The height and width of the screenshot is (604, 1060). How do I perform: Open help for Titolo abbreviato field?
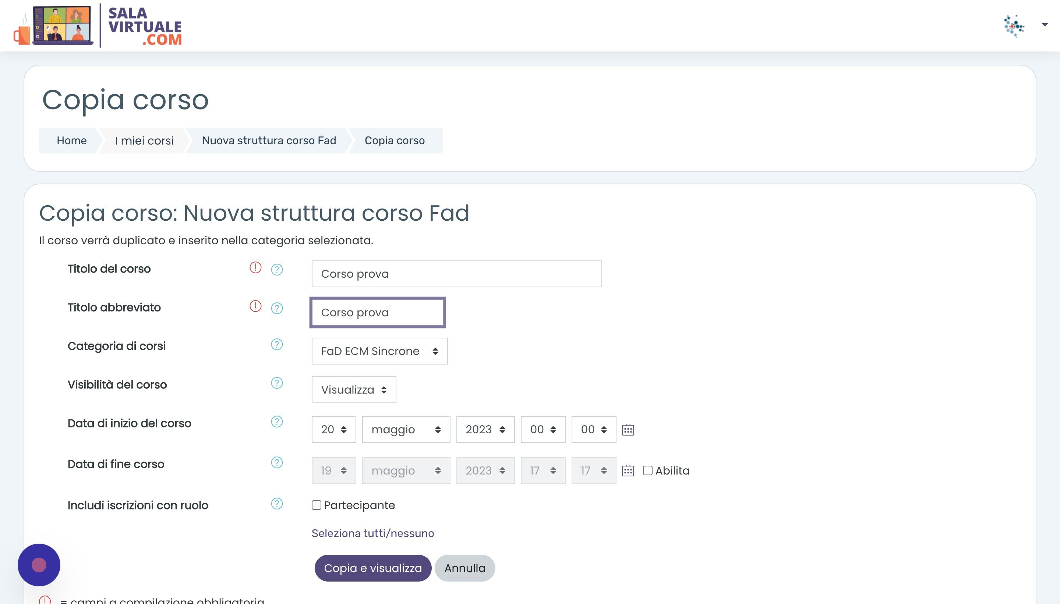point(276,308)
